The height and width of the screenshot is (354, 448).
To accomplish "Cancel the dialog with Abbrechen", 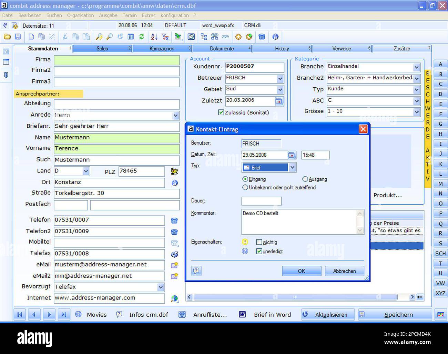I will coord(345,271).
